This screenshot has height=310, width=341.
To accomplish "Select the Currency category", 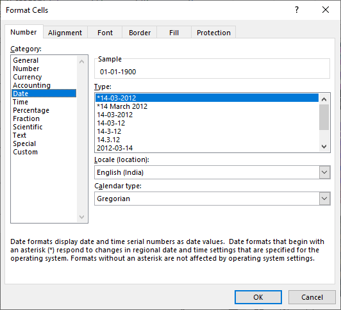I will coord(28,77).
